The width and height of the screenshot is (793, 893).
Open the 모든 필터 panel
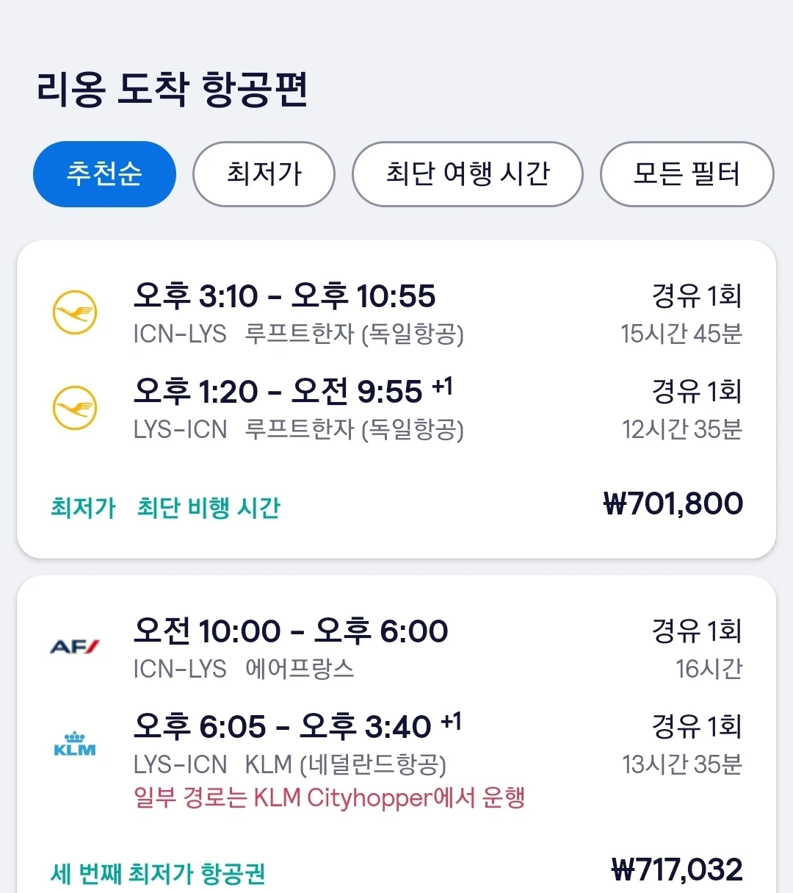pos(687,174)
